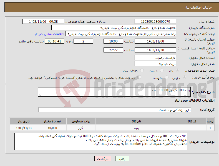Click the goods group field دارو، پزشکی و سلامت
The width and height of the screenshot is (219, 166).
(x=115, y=110)
